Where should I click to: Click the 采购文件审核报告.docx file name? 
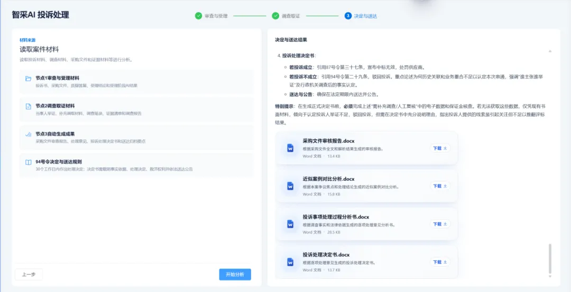click(x=328, y=141)
